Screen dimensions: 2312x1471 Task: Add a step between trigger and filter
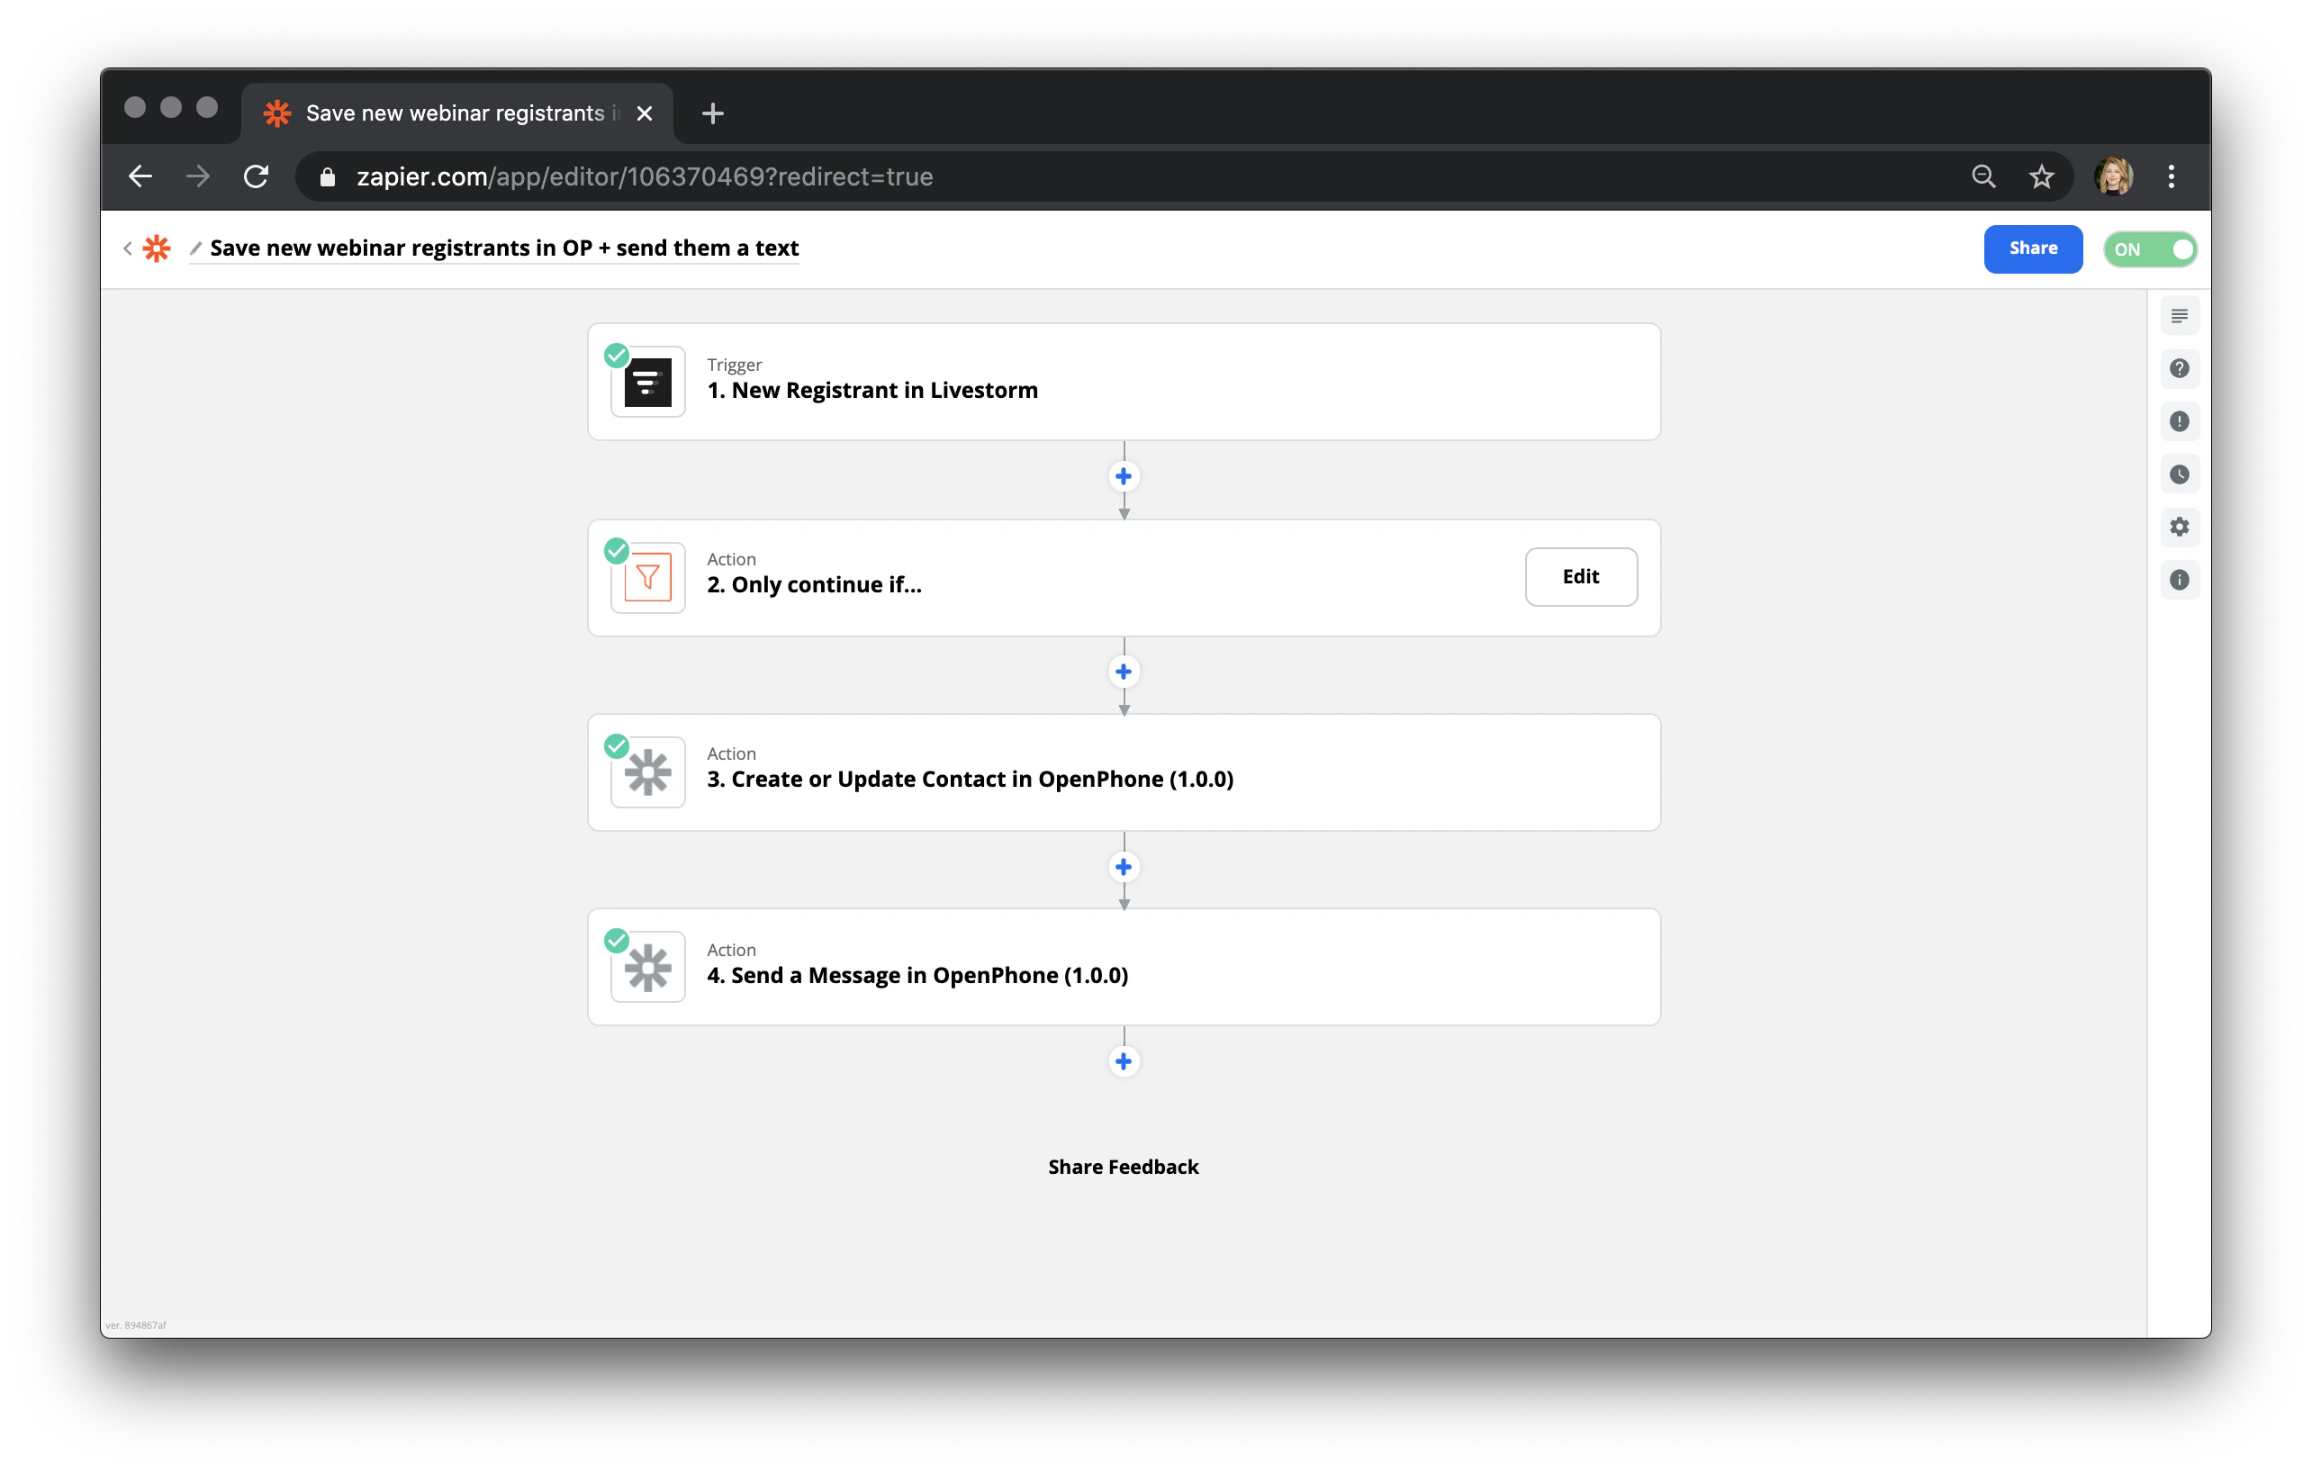coord(1124,475)
